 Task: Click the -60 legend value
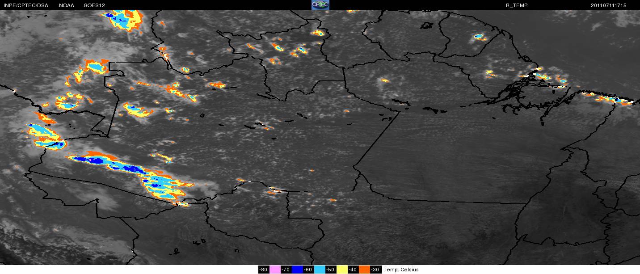308,270
